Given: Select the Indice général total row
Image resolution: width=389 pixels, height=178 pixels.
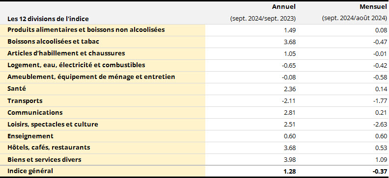Looking at the screenshot, I should 194,171.
